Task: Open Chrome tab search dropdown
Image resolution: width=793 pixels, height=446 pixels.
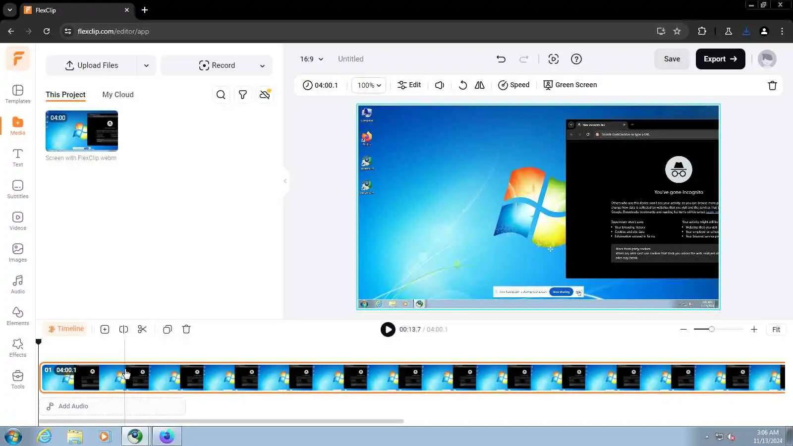Action: (x=10, y=10)
